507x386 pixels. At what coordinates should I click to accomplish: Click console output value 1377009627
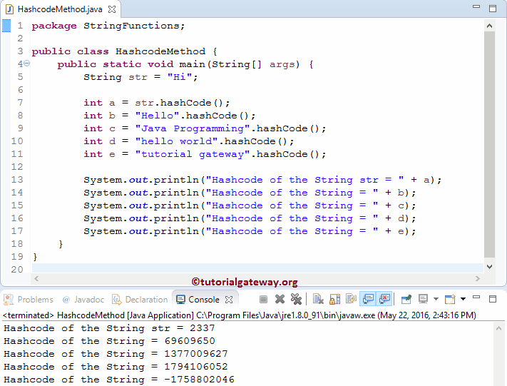tap(196, 354)
